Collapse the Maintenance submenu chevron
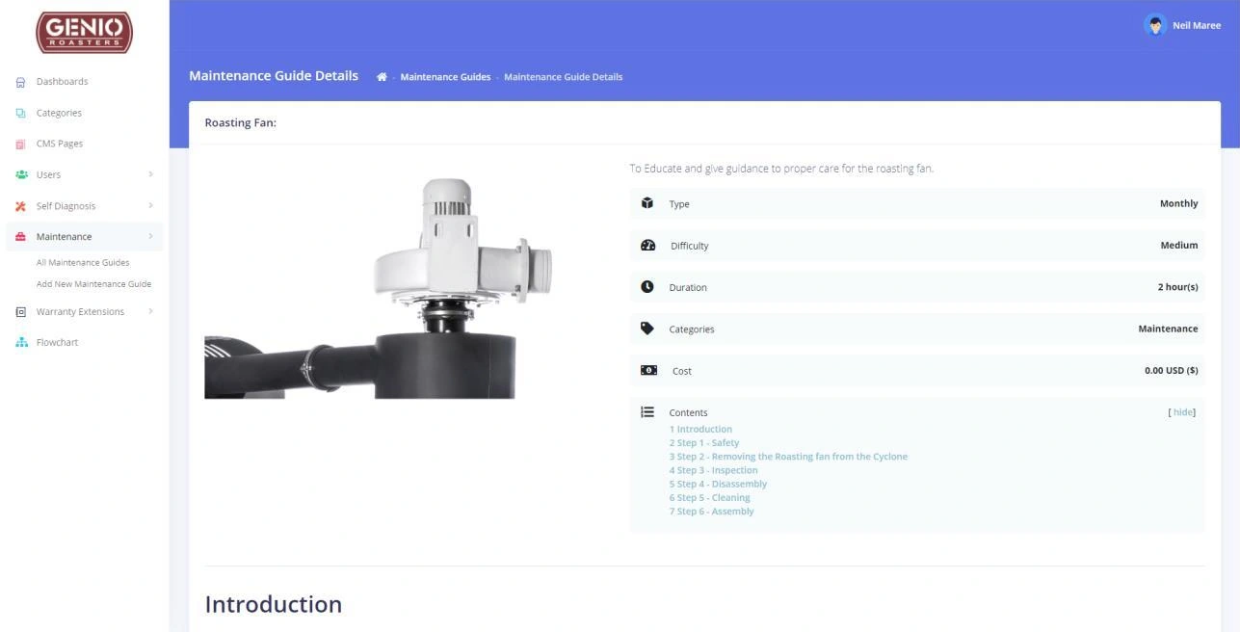The width and height of the screenshot is (1240, 632). pos(150,237)
